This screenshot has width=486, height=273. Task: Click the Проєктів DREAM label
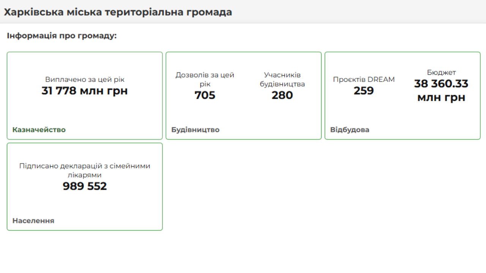point(364,80)
